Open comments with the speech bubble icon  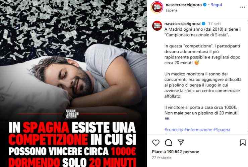pos(168,143)
